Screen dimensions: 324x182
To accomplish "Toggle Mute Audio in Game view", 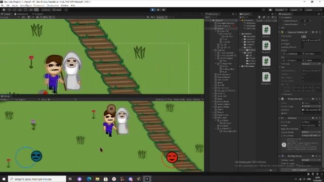I will click(x=179, y=100).
